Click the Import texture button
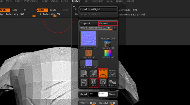 [x=89, y=23]
